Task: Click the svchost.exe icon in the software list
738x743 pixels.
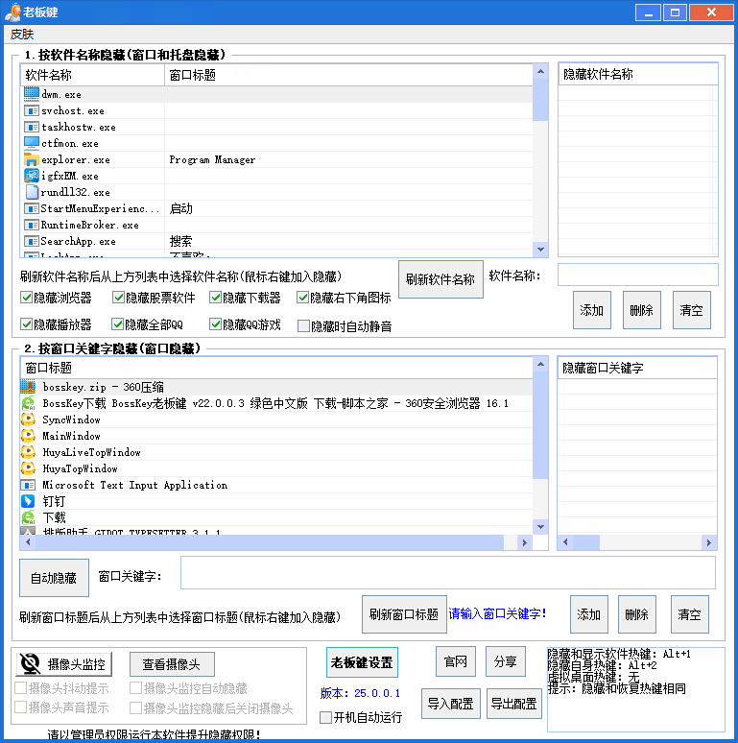Action: (32, 110)
